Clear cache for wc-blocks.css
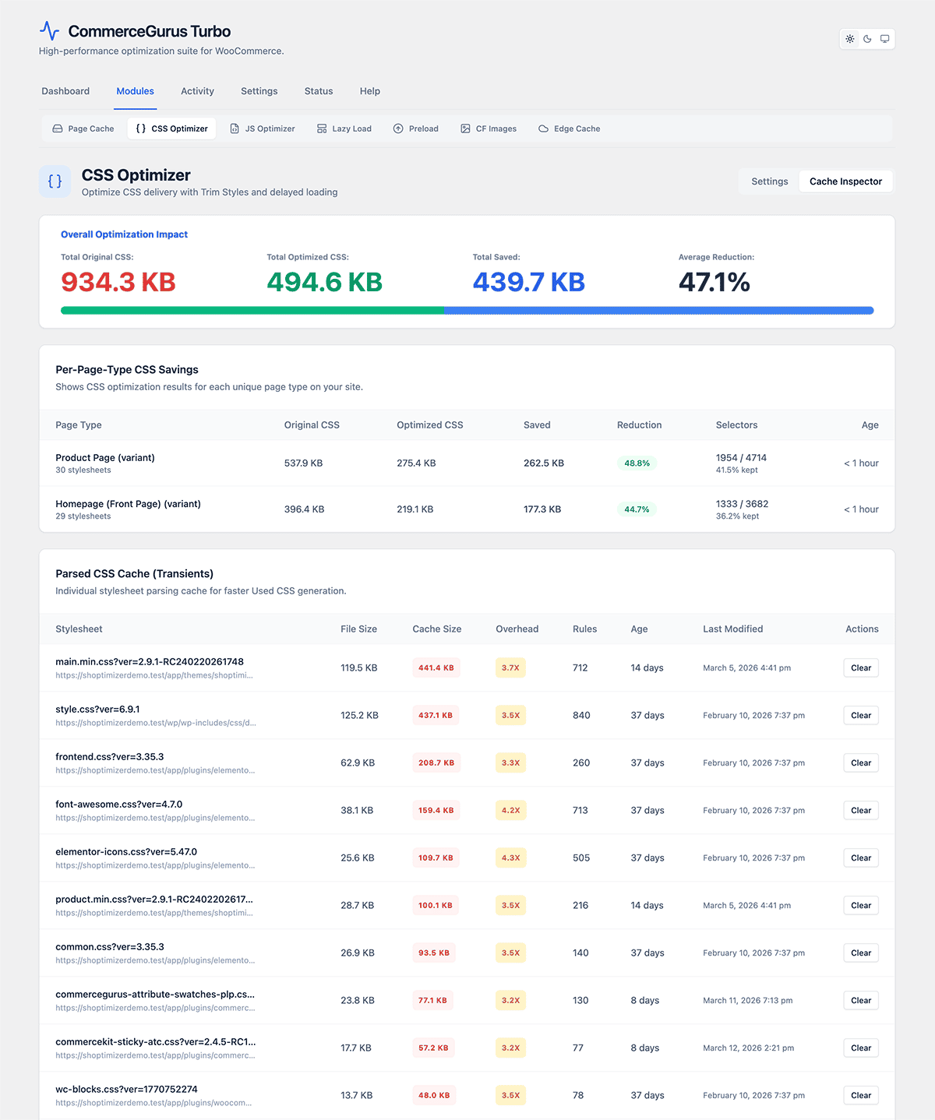This screenshot has height=1120, width=935. click(861, 1096)
